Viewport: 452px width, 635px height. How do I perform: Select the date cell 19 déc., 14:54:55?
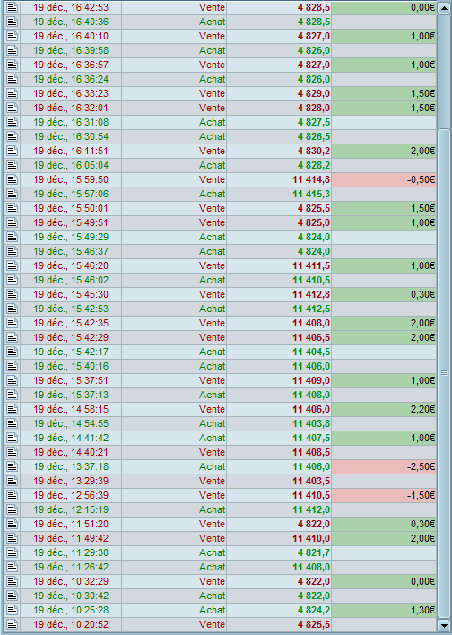pos(71,423)
